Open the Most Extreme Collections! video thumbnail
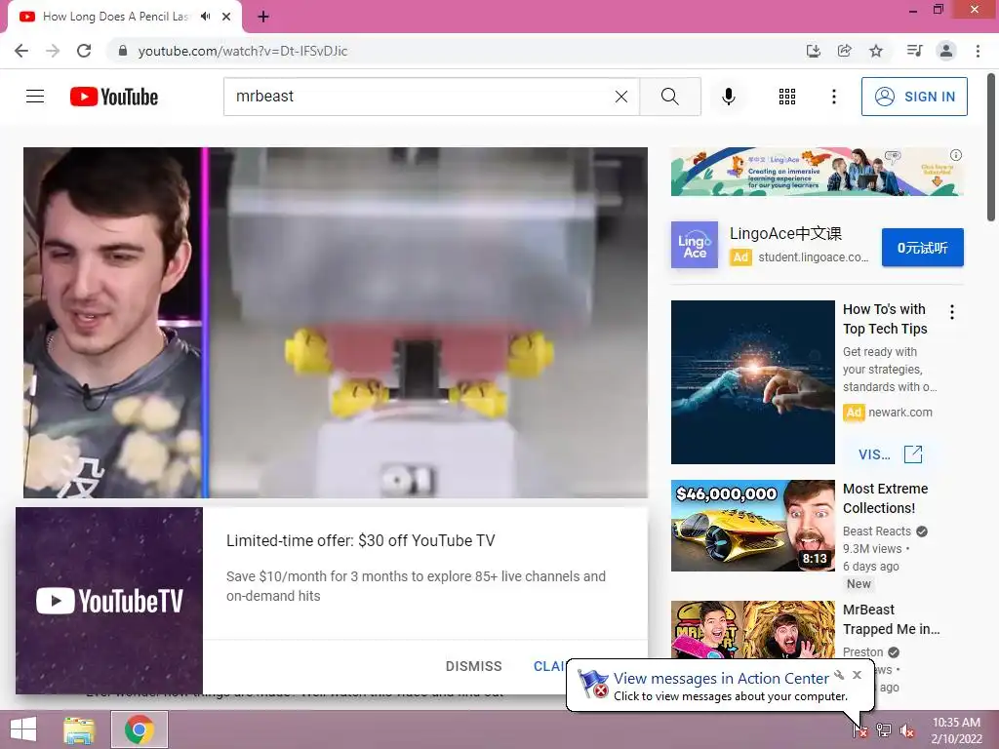 (x=753, y=526)
